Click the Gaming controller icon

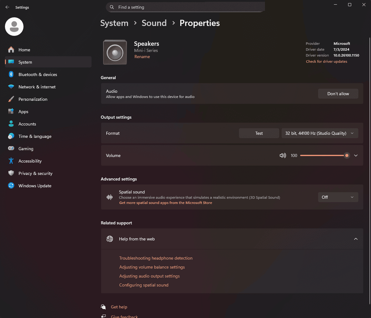click(x=11, y=149)
